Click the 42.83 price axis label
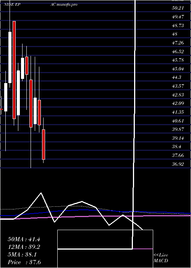191x268 pixels. [x=178, y=95]
